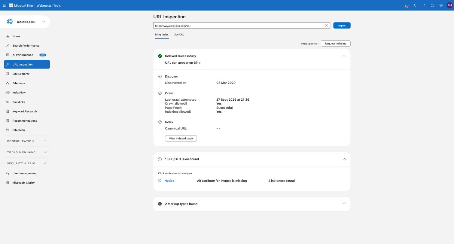Viewport: 454px width, 244px height.
Task: Click the Inspect button
Action: pyautogui.click(x=342, y=26)
